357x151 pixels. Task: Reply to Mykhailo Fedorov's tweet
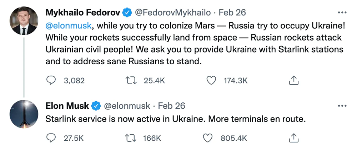coord(52,81)
